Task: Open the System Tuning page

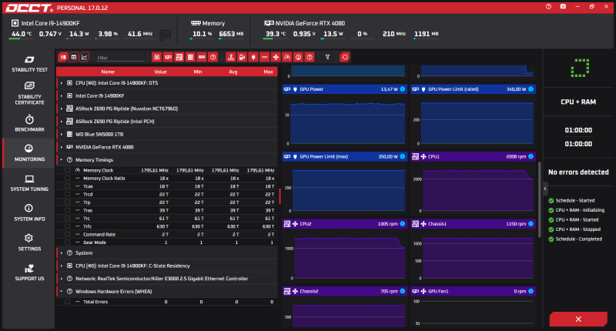Action: (x=29, y=183)
